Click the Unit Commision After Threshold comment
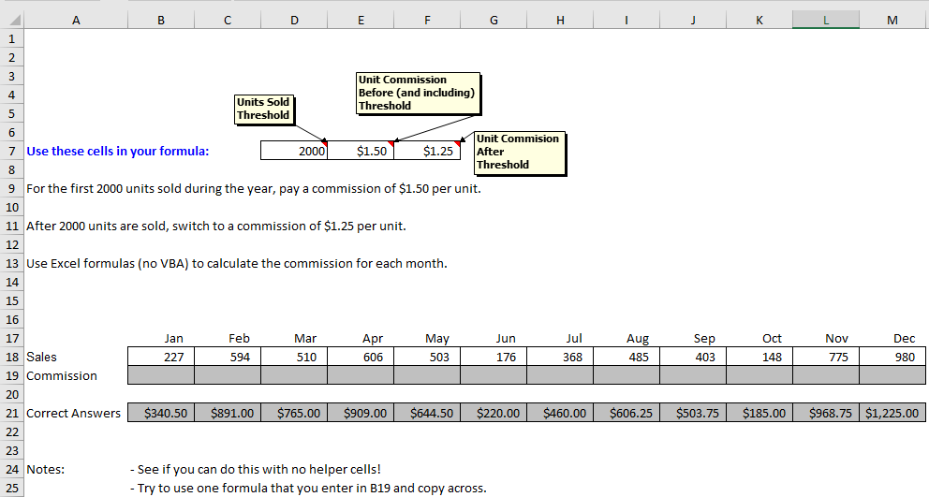This screenshot has height=497, width=929. tap(520, 153)
